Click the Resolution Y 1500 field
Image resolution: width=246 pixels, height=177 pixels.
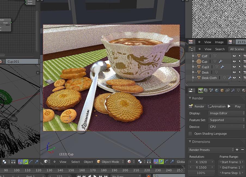click(x=201, y=167)
